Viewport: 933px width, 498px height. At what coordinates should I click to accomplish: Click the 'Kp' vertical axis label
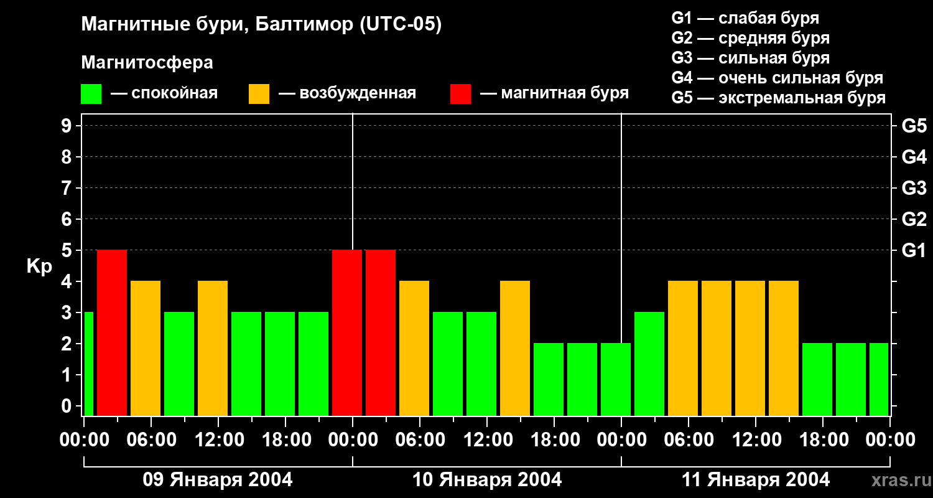click(39, 266)
